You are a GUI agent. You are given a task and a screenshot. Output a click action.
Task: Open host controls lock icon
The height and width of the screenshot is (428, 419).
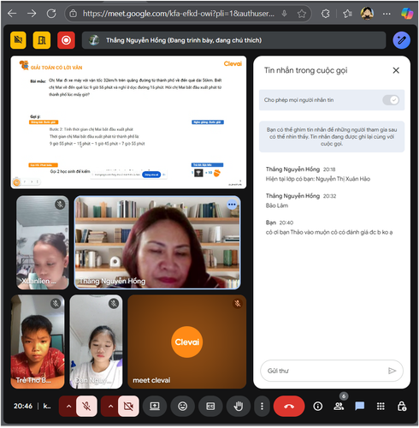pyautogui.click(x=402, y=406)
